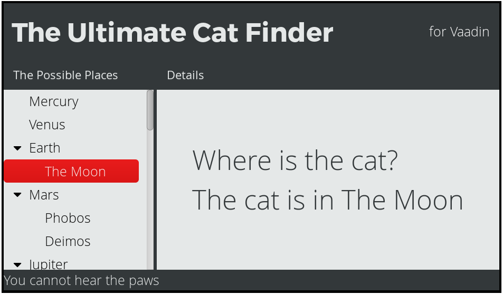Click the You cannot hear the paws status text
The image size is (503, 294).
pos(81,280)
